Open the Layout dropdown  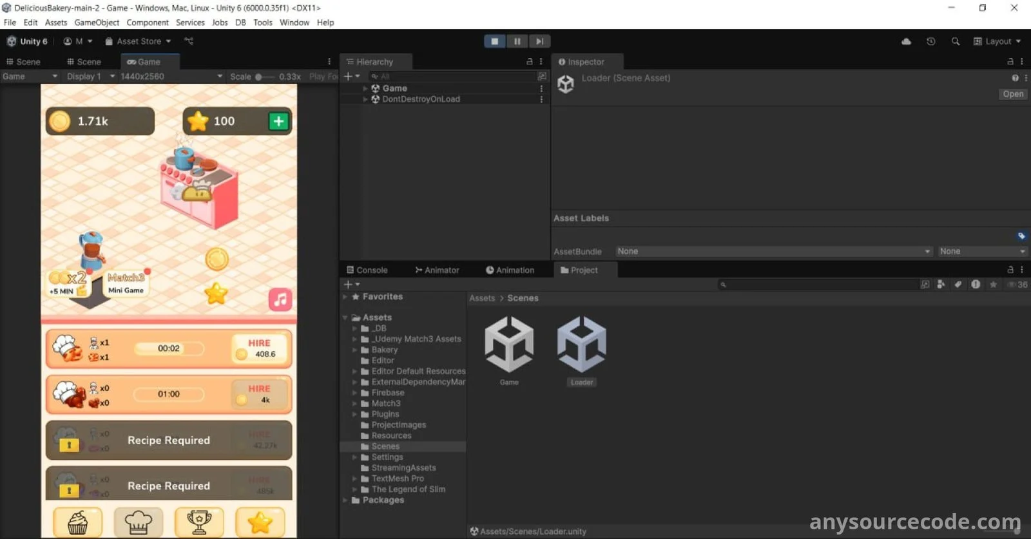click(x=997, y=41)
